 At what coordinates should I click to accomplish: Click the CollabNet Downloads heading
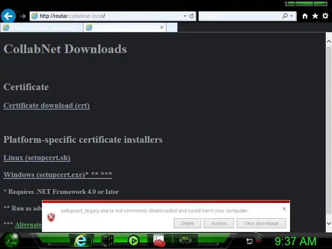pyautogui.click(x=65, y=49)
